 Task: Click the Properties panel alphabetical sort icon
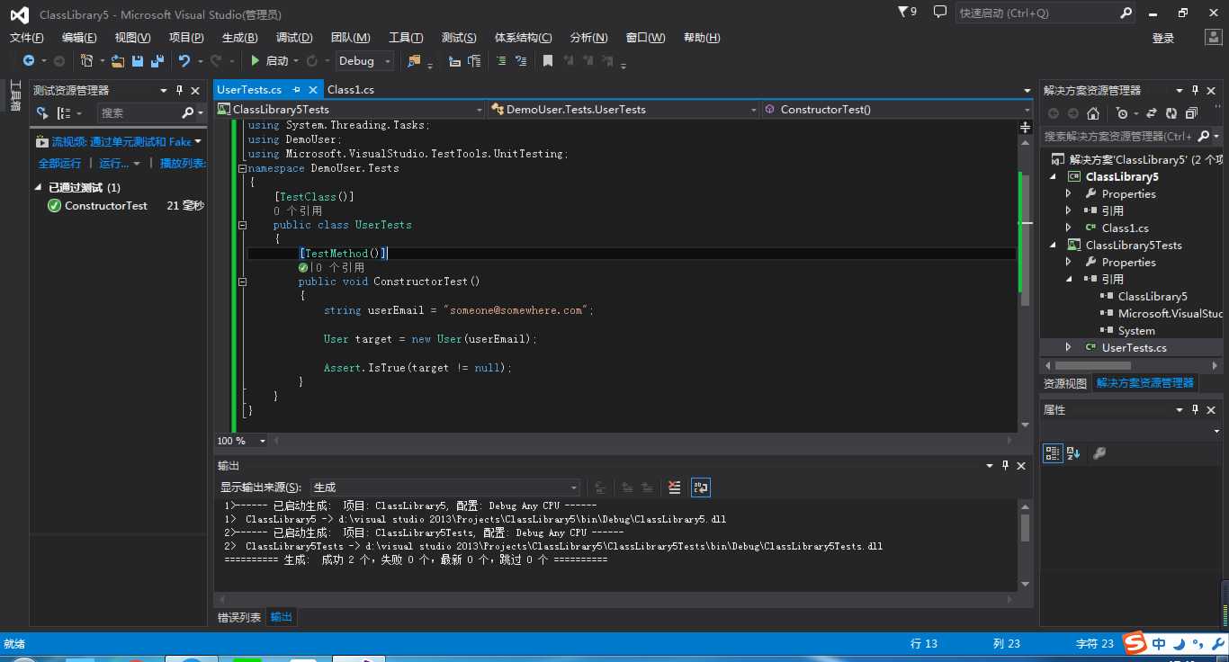coord(1073,453)
